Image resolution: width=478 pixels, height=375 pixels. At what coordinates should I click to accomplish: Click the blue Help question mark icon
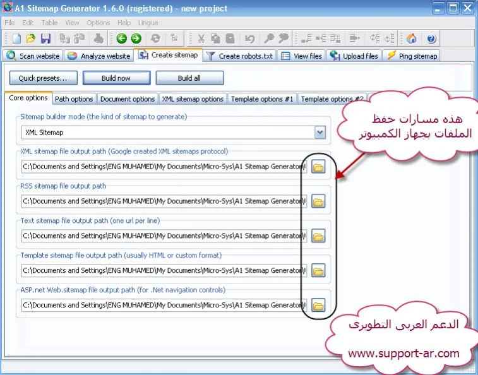click(431, 39)
